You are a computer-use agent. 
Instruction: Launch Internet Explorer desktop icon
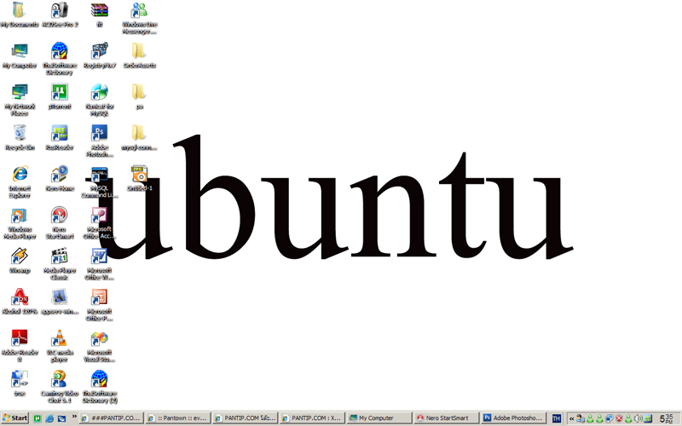click(19, 181)
